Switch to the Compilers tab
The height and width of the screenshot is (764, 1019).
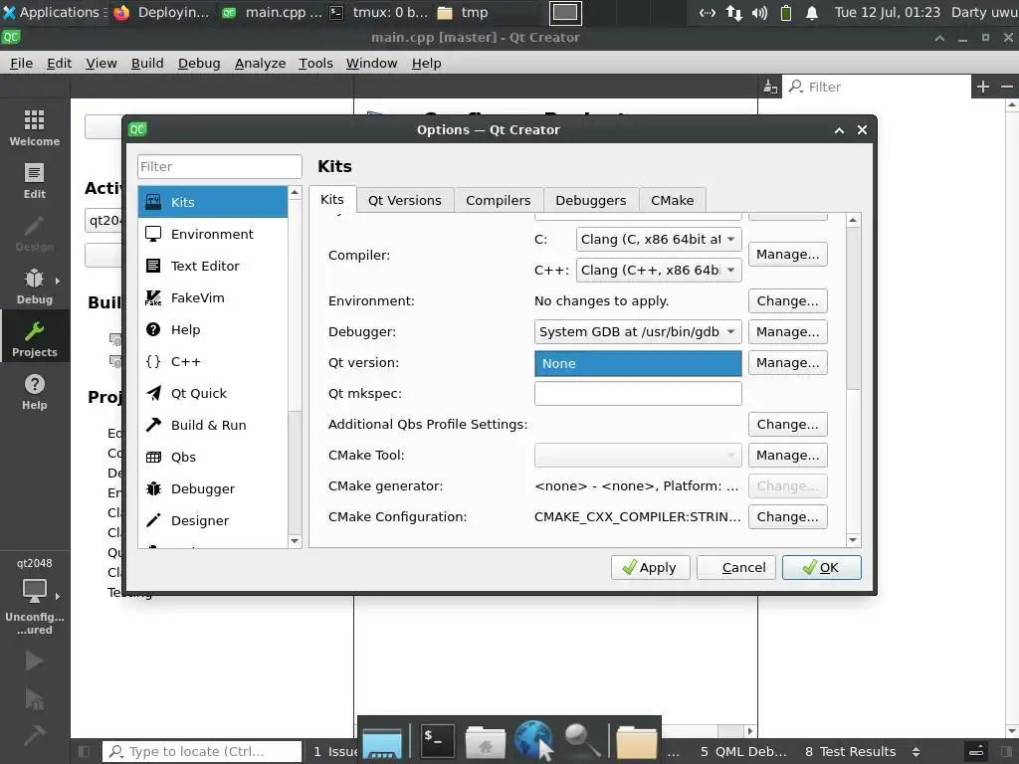click(x=499, y=200)
